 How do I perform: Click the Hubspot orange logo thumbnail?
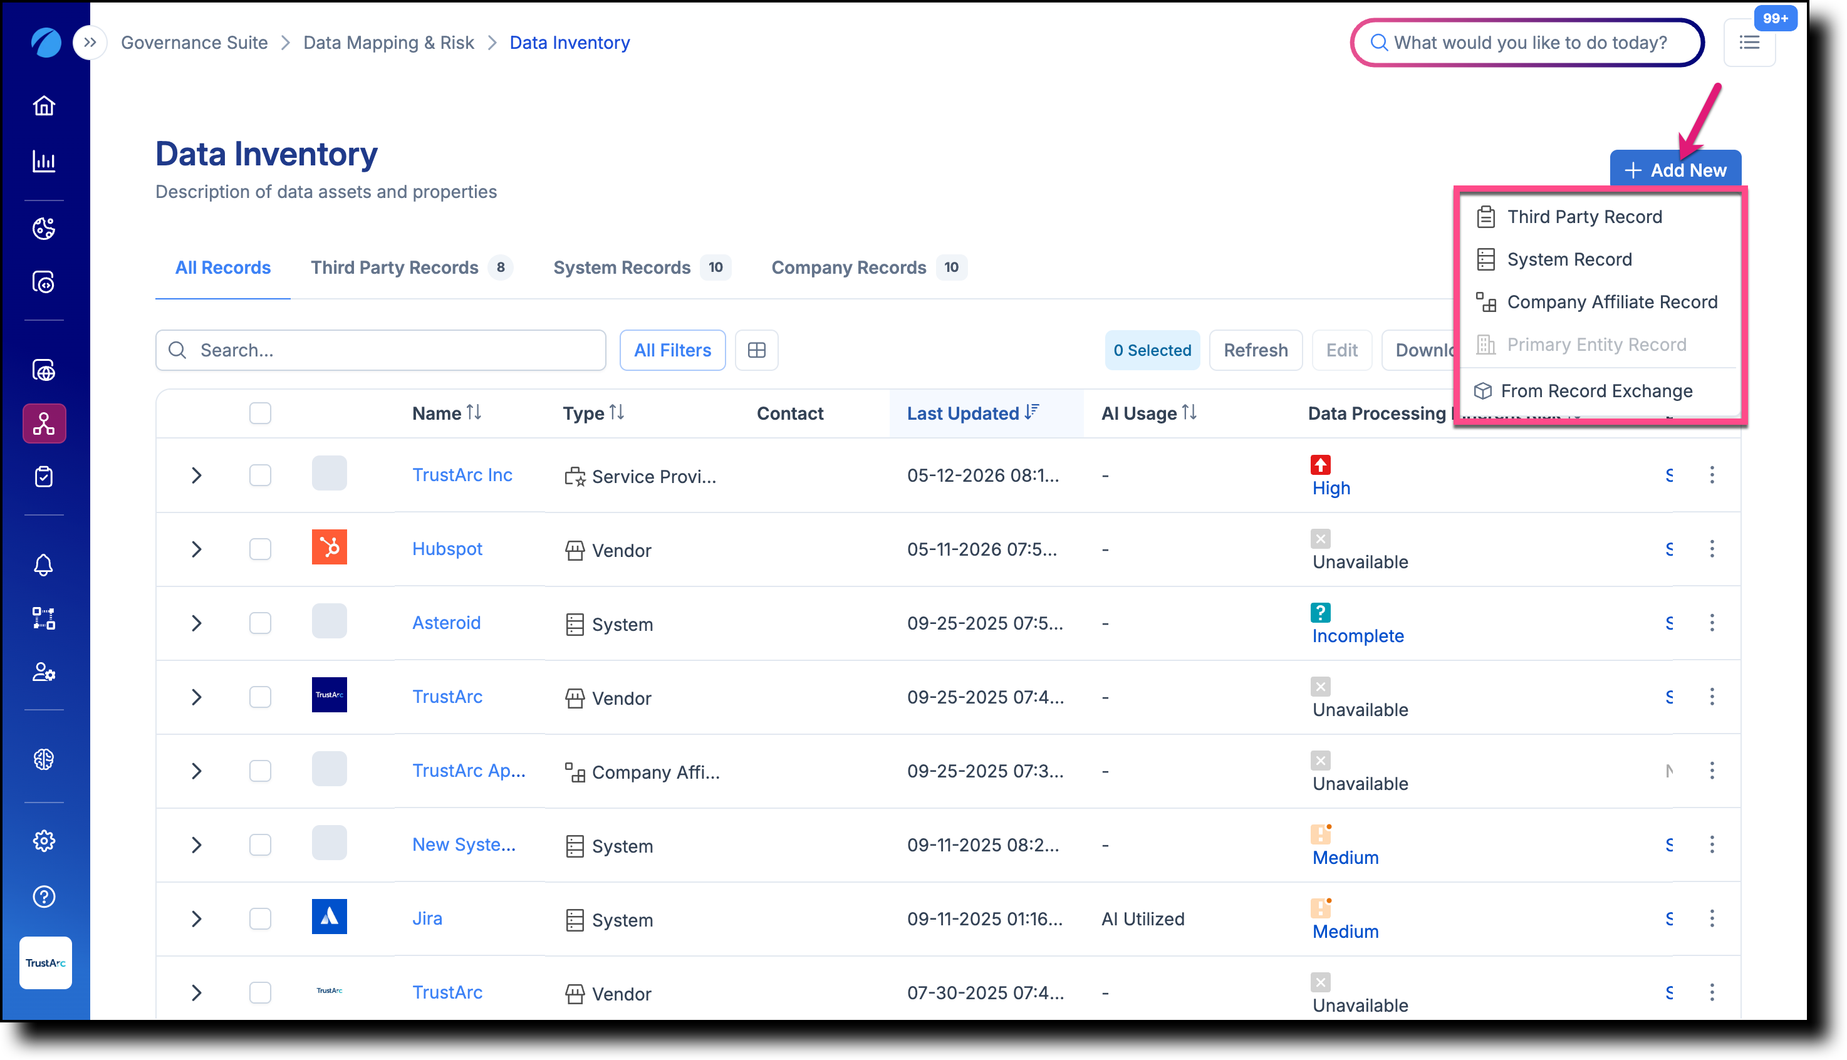(330, 548)
